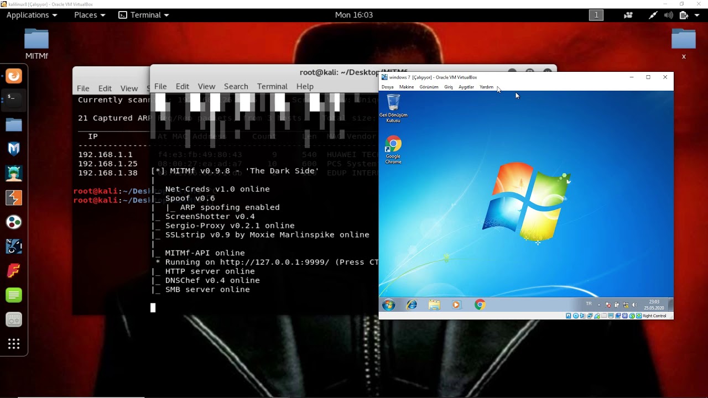Open the Show Applications grid in the dock

13,344
